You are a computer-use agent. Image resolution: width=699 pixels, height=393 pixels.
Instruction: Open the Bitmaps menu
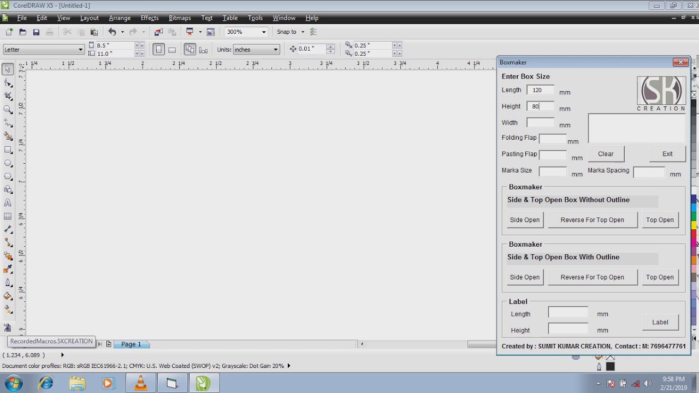(x=180, y=18)
